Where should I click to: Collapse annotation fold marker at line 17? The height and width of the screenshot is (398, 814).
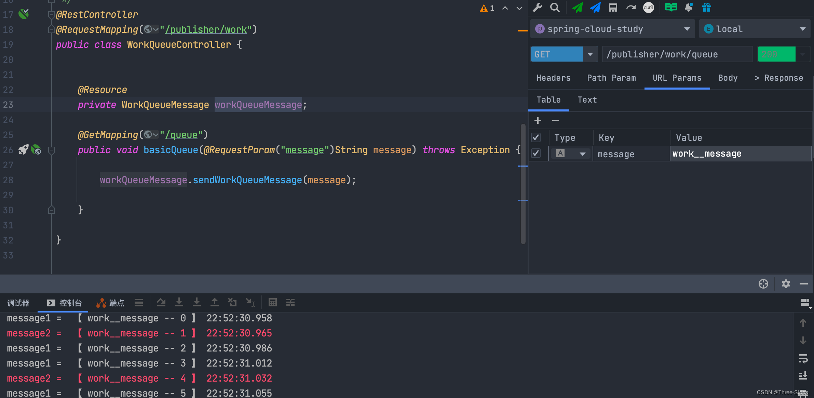click(x=52, y=14)
